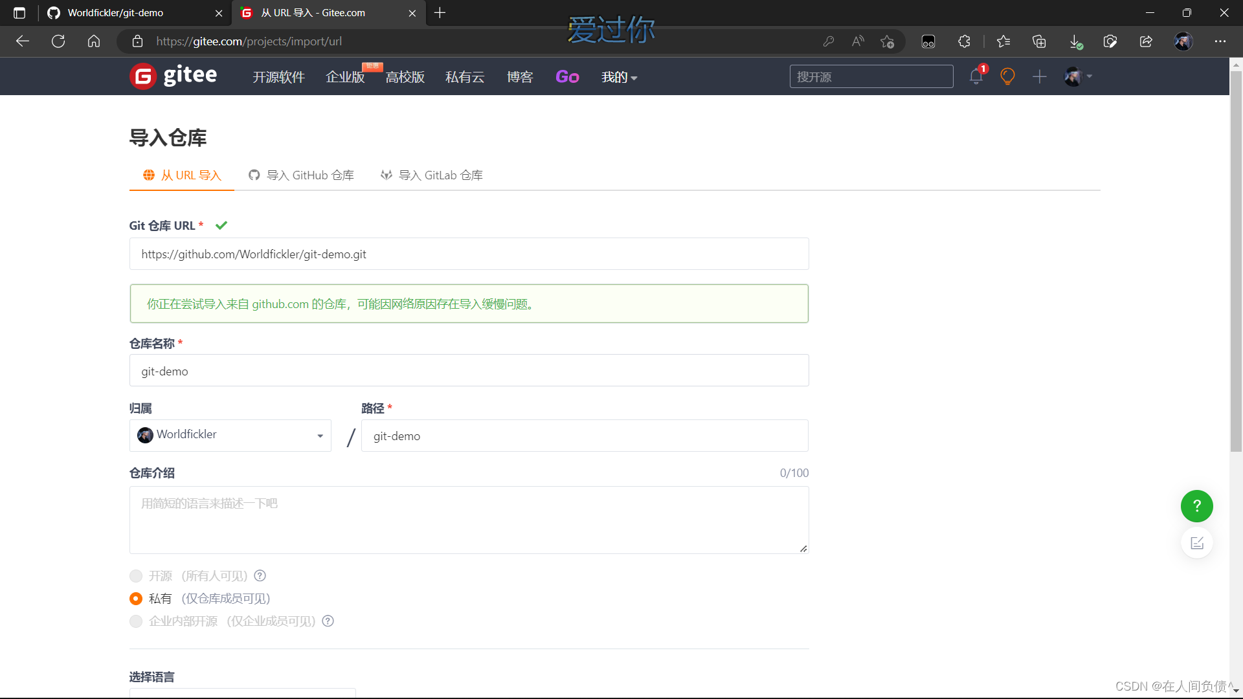Click the Gitee logo in header
Image resolution: width=1243 pixels, height=699 pixels.
click(174, 76)
